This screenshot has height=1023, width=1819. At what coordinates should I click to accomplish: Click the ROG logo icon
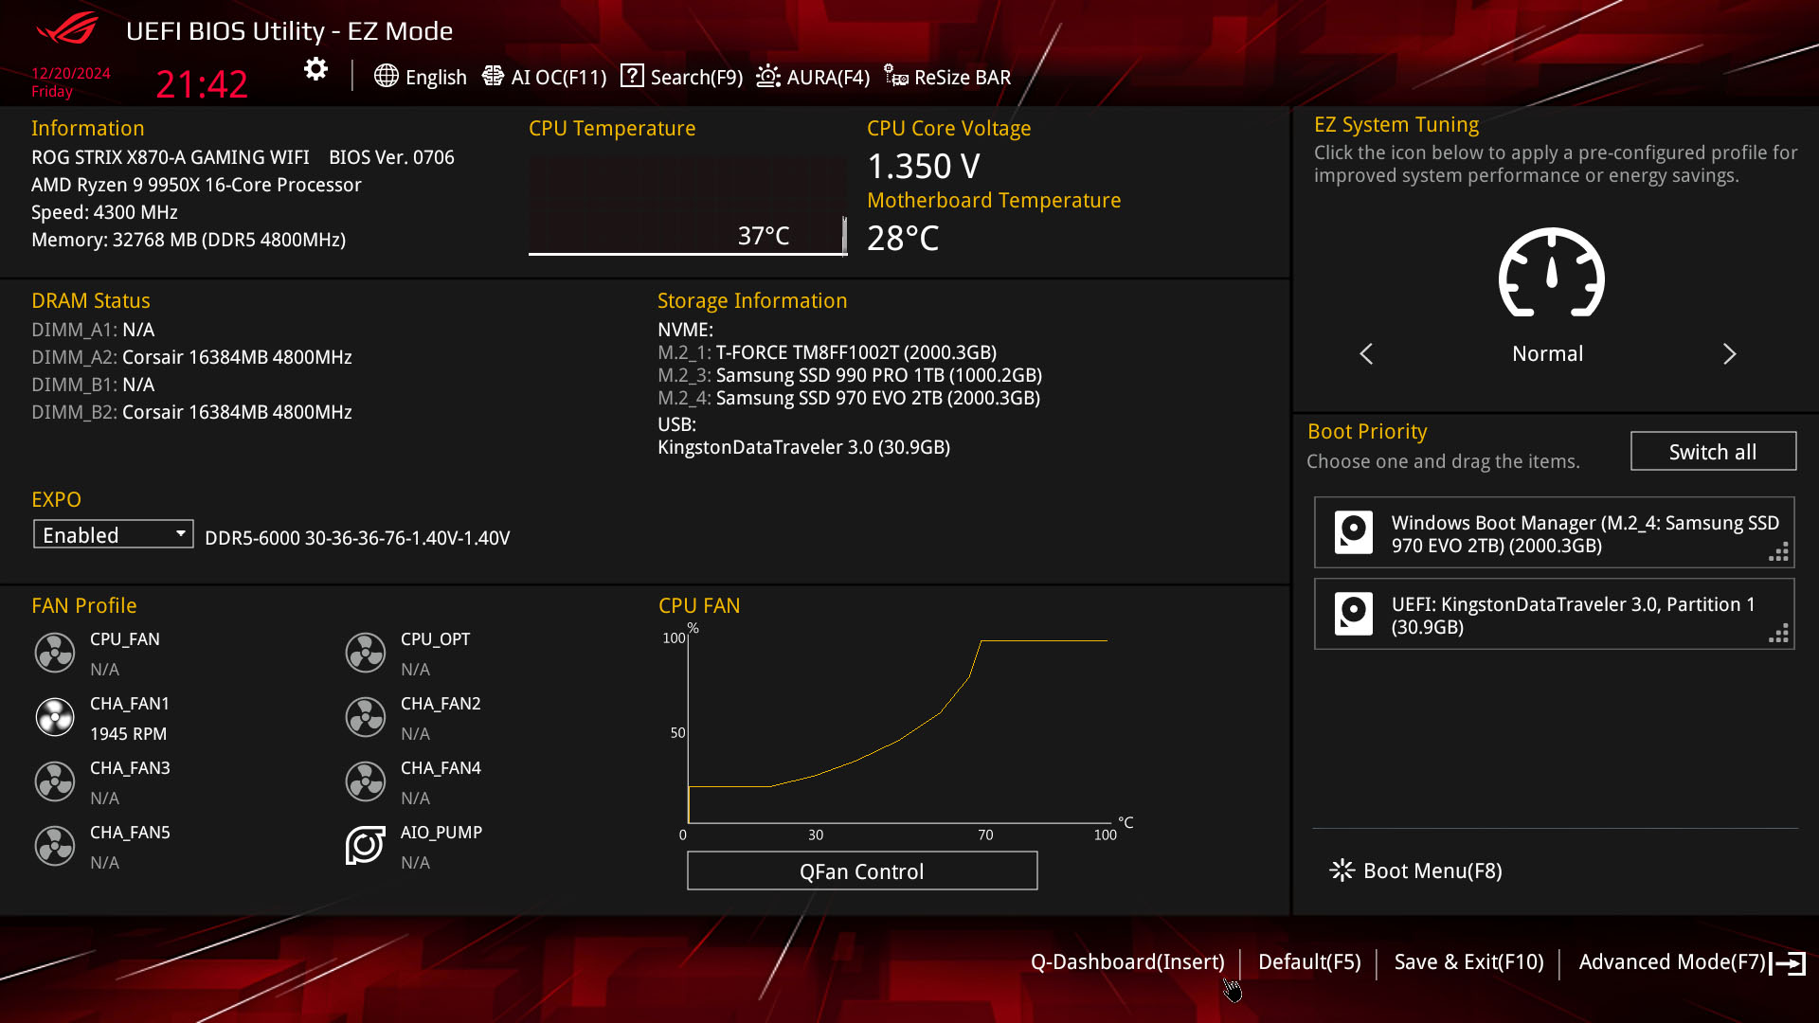pos(67,28)
